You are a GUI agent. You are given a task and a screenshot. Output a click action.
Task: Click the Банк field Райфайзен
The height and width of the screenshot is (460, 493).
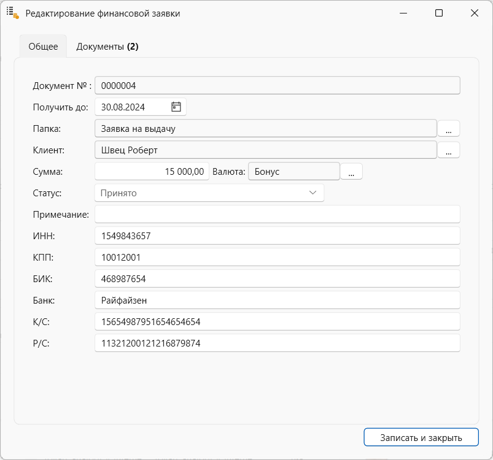[x=278, y=300]
